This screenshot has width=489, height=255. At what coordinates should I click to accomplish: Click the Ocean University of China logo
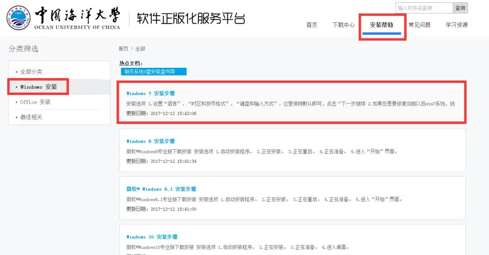[63, 18]
